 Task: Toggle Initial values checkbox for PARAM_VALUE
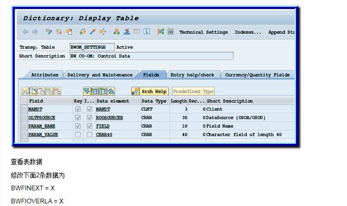point(89,134)
